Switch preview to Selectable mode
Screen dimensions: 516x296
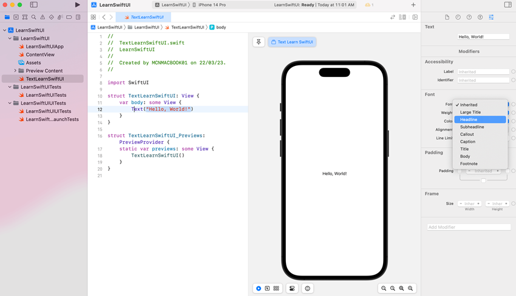pos(267,289)
